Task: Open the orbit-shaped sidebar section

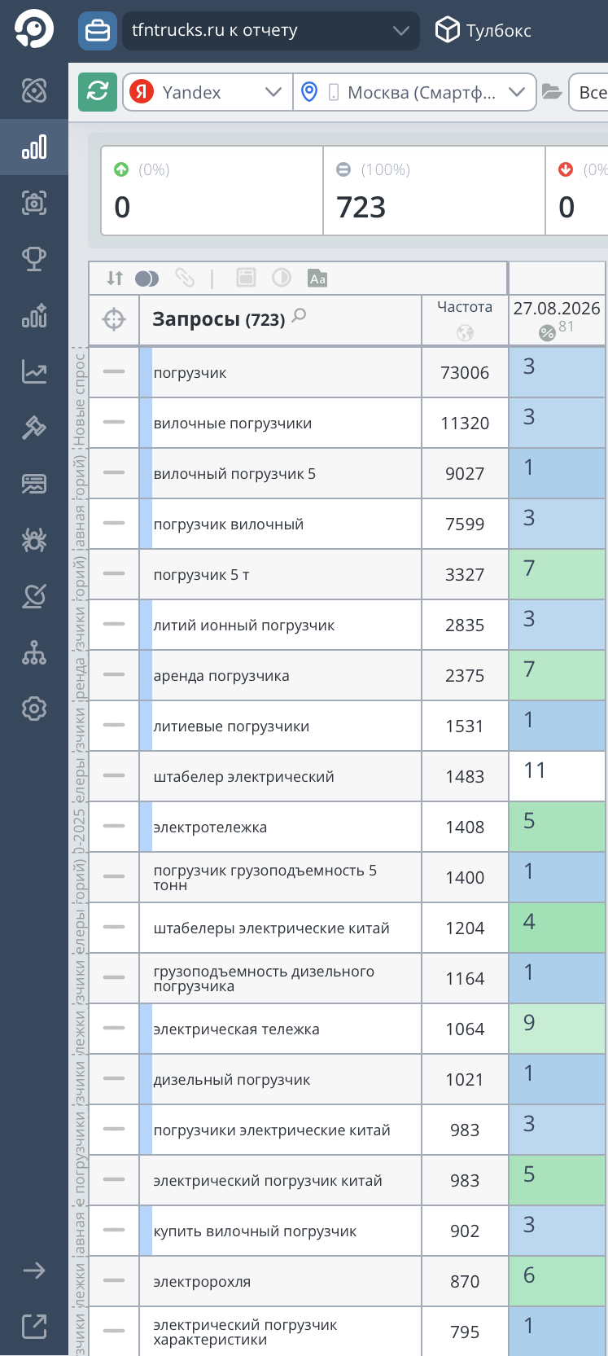Action: [x=34, y=90]
